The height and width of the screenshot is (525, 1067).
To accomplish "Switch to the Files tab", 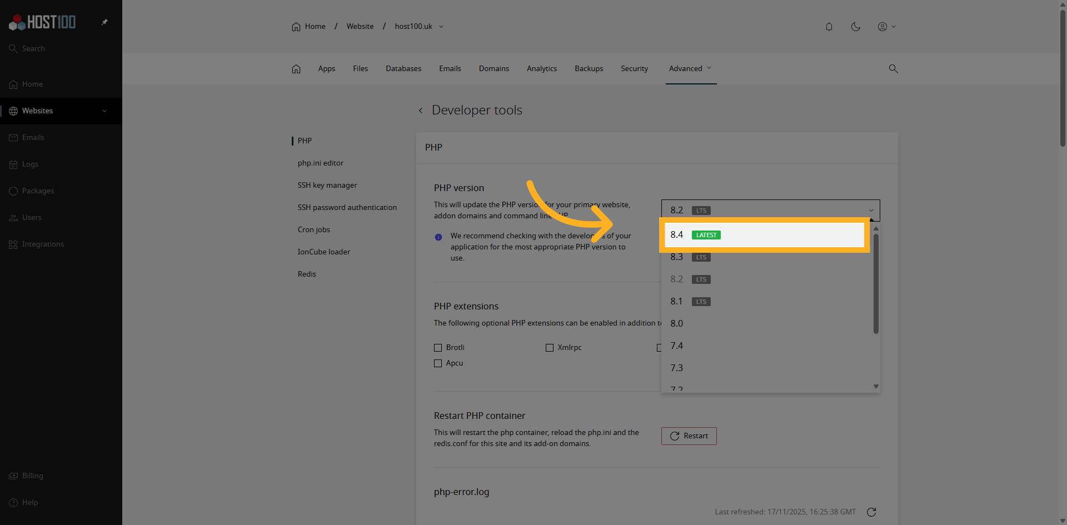I will (x=360, y=69).
